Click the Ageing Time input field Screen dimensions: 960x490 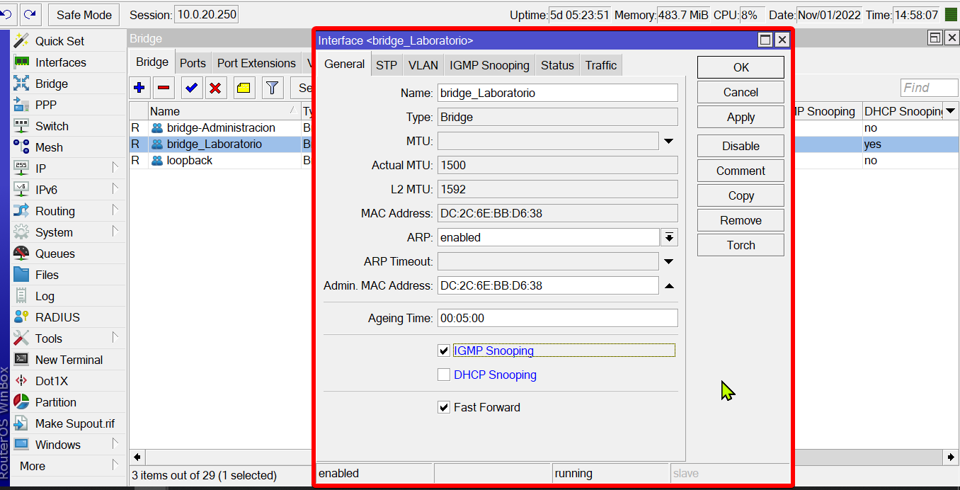point(557,318)
